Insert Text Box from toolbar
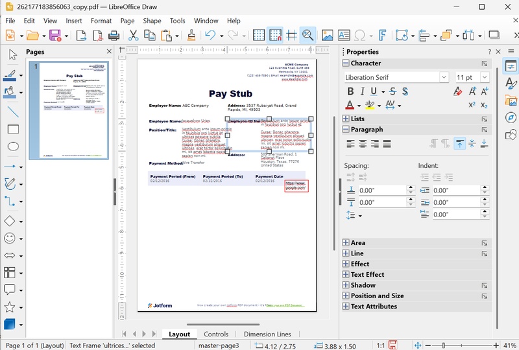 point(344,35)
